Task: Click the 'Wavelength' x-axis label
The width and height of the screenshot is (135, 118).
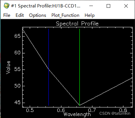Action: pos(77,114)
